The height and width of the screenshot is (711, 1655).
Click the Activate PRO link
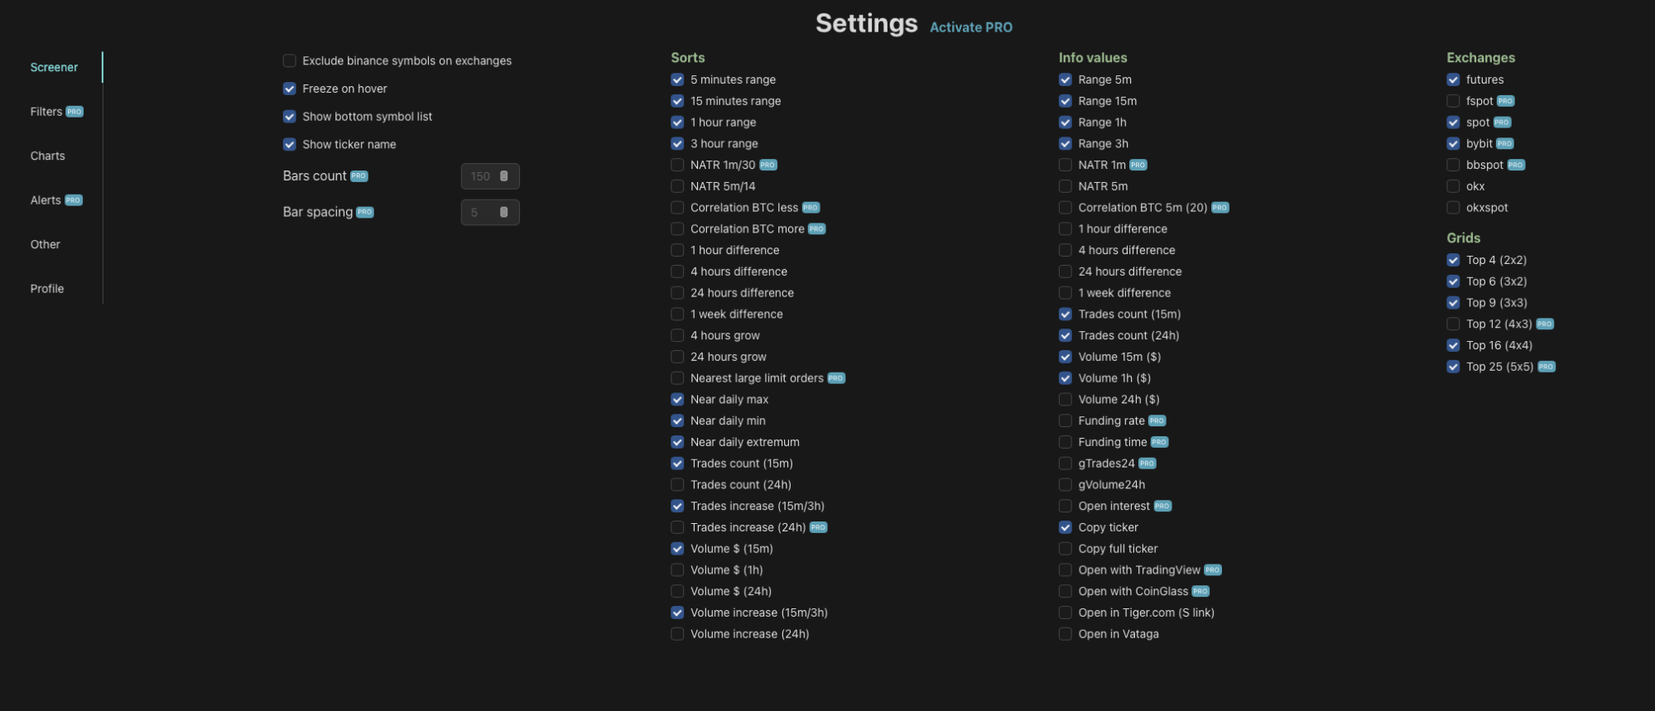[970, 27]
